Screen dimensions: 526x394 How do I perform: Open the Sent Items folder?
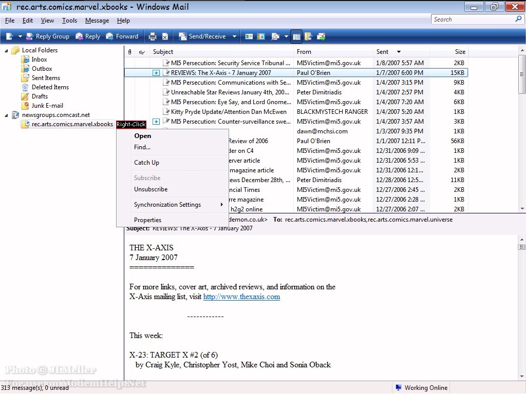click(x=46, y=78)
